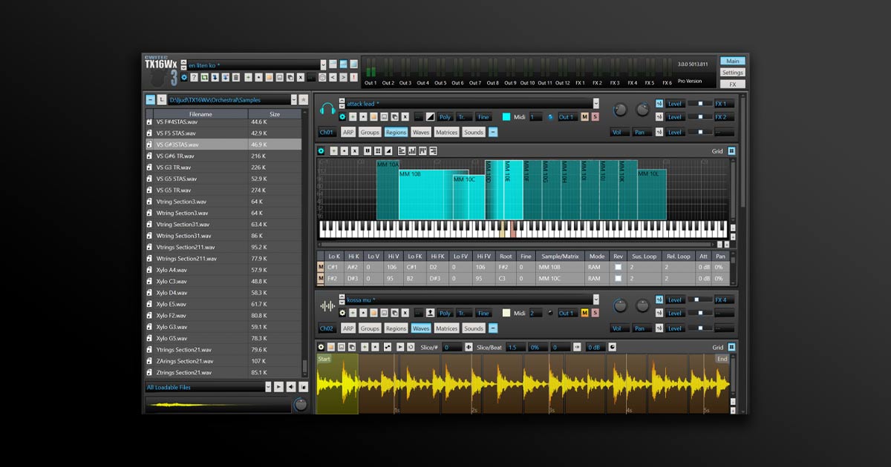The image size is (891, 467).
Task: Click the play button in file browser preview
Action: tap(278, 386)
